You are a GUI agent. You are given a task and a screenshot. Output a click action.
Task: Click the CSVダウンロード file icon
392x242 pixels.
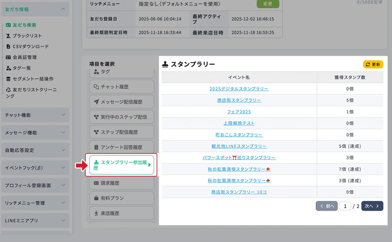tap(8, 46)
